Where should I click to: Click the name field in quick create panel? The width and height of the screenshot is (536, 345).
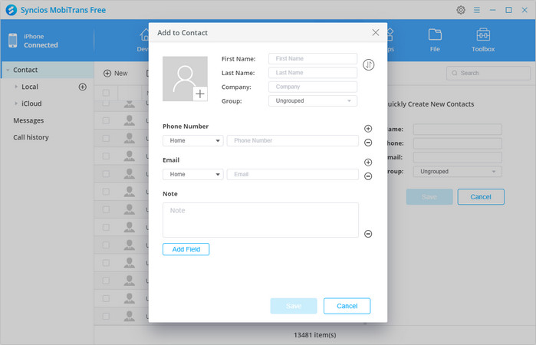457,130
